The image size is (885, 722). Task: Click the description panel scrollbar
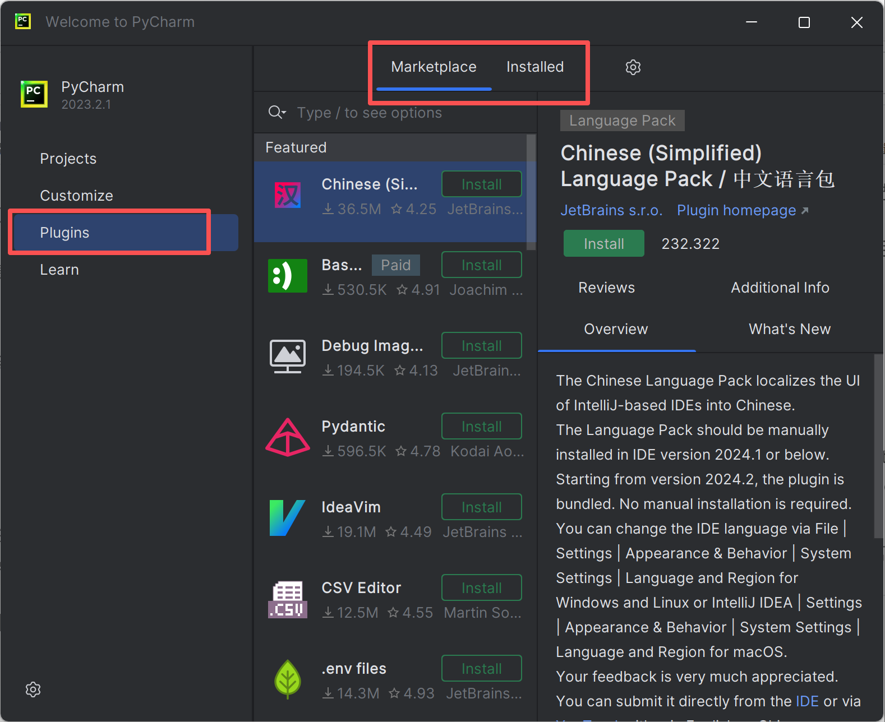coord(879,446)
